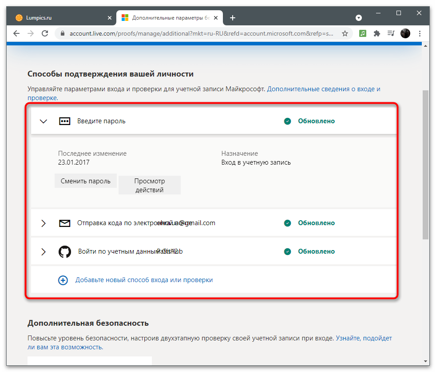Click the Введите пароль label
436x372 pixels.
point(101,121)
